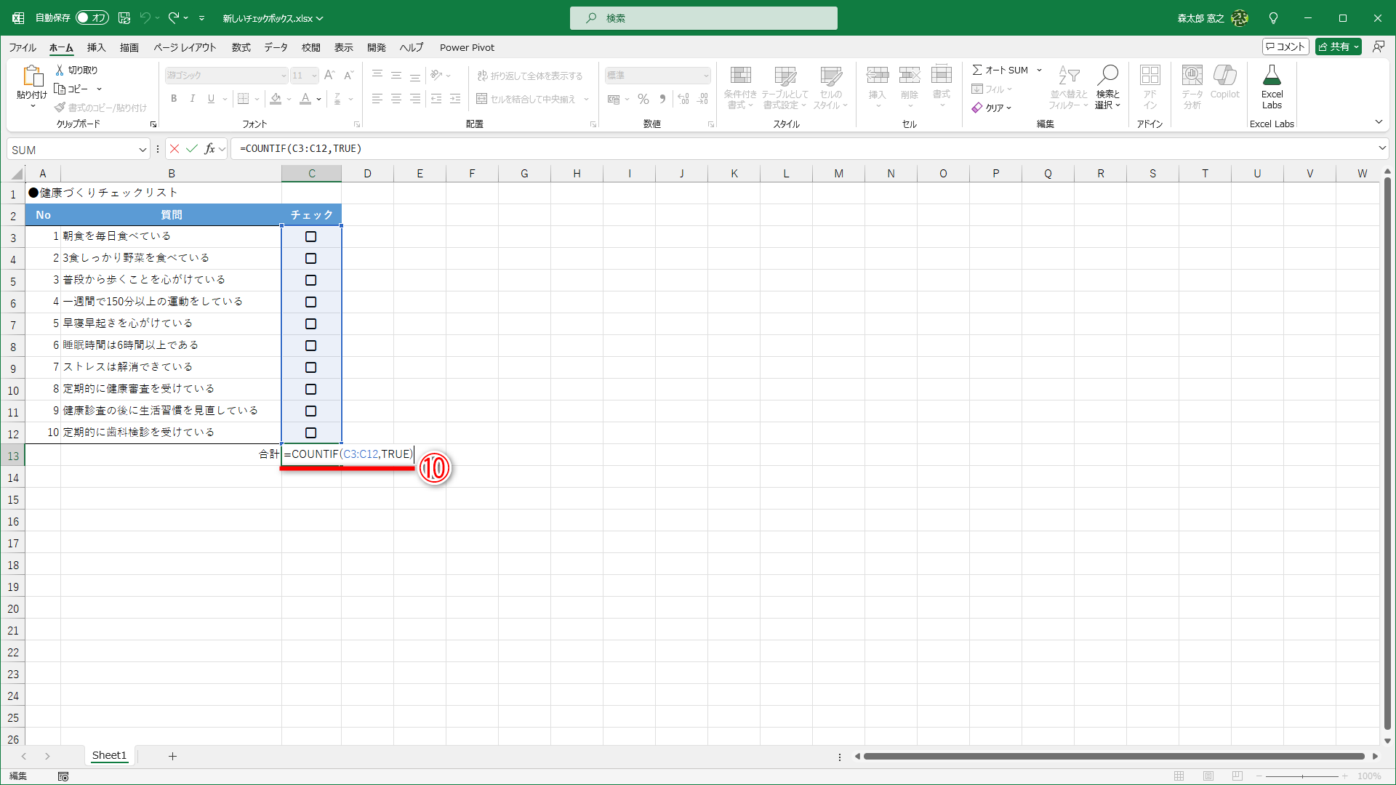Click the AutoSum (オートSUM) icon
The width and height of the screenshot is (1396, 785).
(979, 70)
